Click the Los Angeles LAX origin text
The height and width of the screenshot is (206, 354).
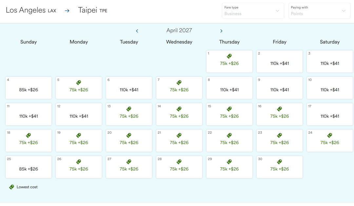(31, 10)
